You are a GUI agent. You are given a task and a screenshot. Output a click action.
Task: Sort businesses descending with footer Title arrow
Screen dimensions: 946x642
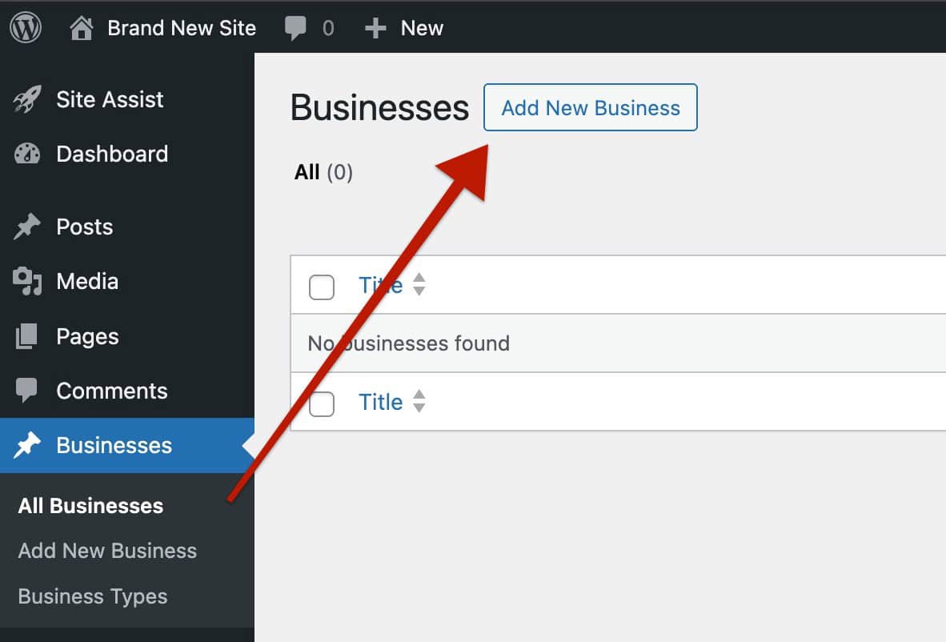click(419, 407)
